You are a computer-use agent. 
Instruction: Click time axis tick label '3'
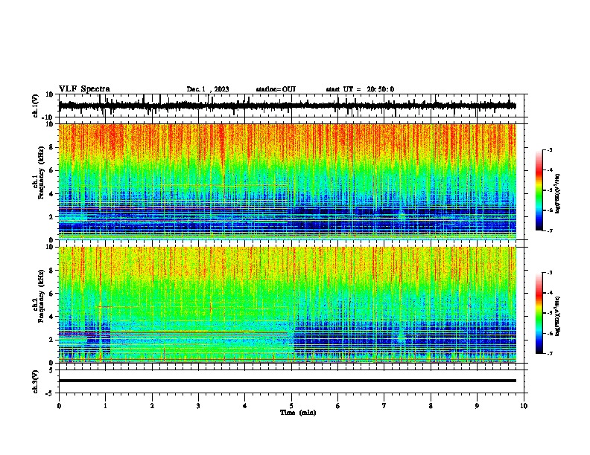[x=198, y=406]
